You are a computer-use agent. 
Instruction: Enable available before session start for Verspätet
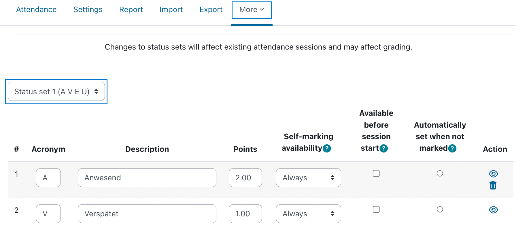point(376,209)
